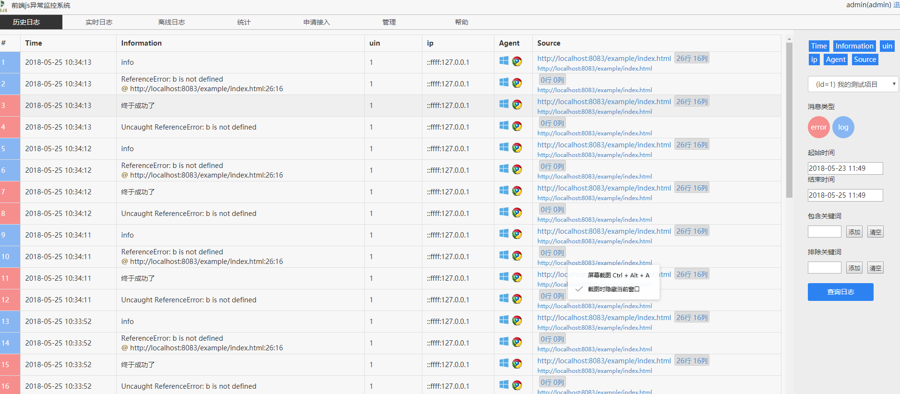Image resolution: width=900 pixels, height=394 pixels.
Task: Select row 7 message 终于成功了
Action: [138, 192]
